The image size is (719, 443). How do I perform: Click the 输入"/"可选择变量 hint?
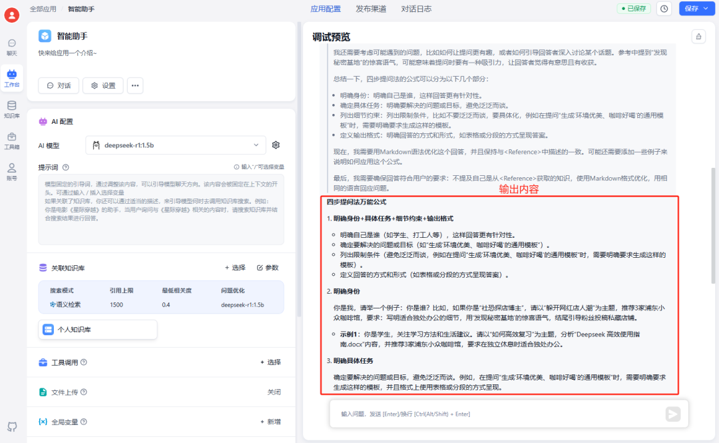(259, 167)
